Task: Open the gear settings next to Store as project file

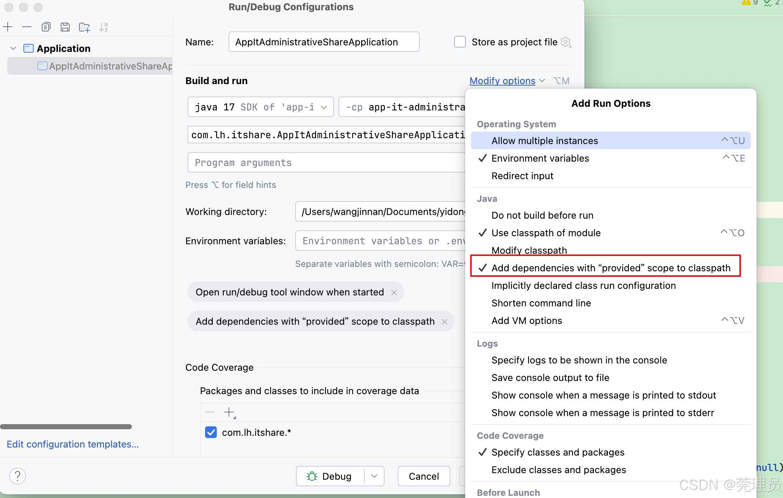Action: coord(566,42)
